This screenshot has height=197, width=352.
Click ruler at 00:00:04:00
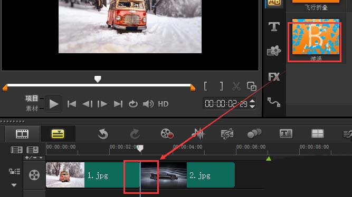187,147
